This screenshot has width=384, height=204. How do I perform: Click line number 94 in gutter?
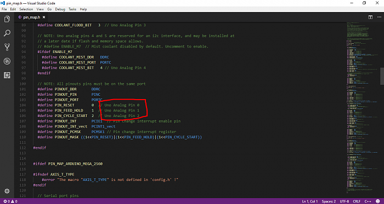(24, 52)
